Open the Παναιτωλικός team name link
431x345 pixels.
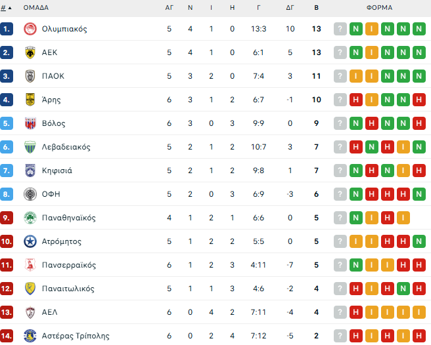click(x=68, y=289)
